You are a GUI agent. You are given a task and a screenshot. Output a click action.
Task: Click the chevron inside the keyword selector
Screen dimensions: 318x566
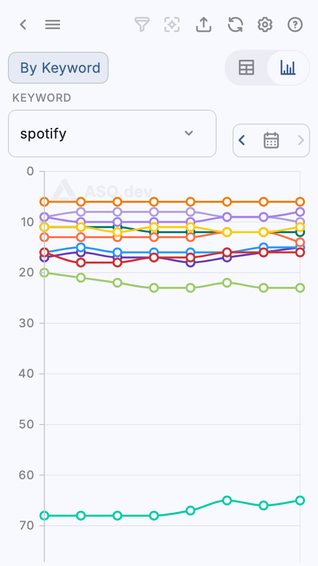(188, 134)
